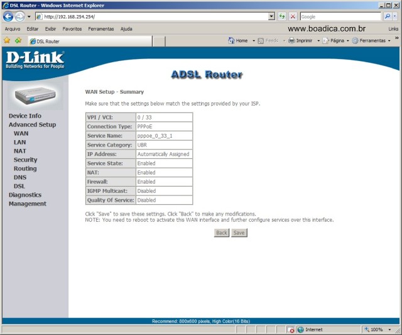This screenshot has width=402, height=335.
Task: Expand the Página dropdown arrow
Action: [347, 41]
